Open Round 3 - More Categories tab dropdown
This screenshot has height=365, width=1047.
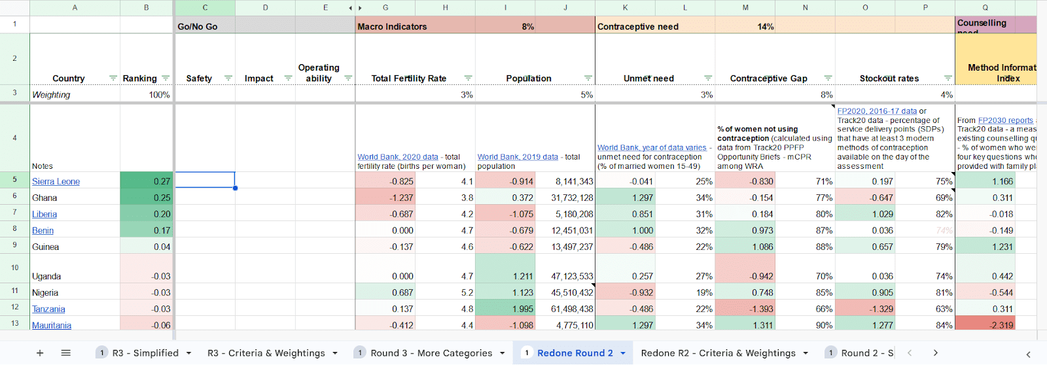pyautogui.click(x=503, y=353)
